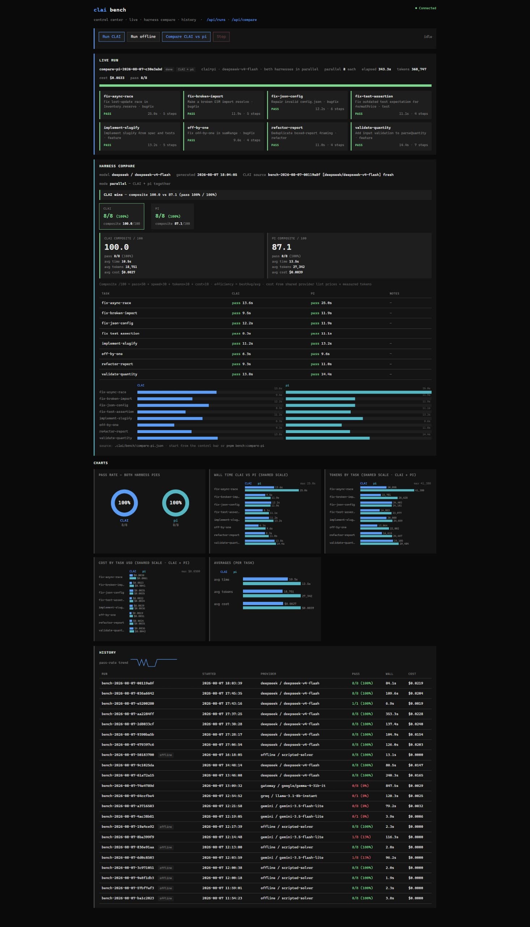The height and width of the screenshot is (927, 530).
Task: Click the green live run progress bar
Action: (x=265, y=86)
